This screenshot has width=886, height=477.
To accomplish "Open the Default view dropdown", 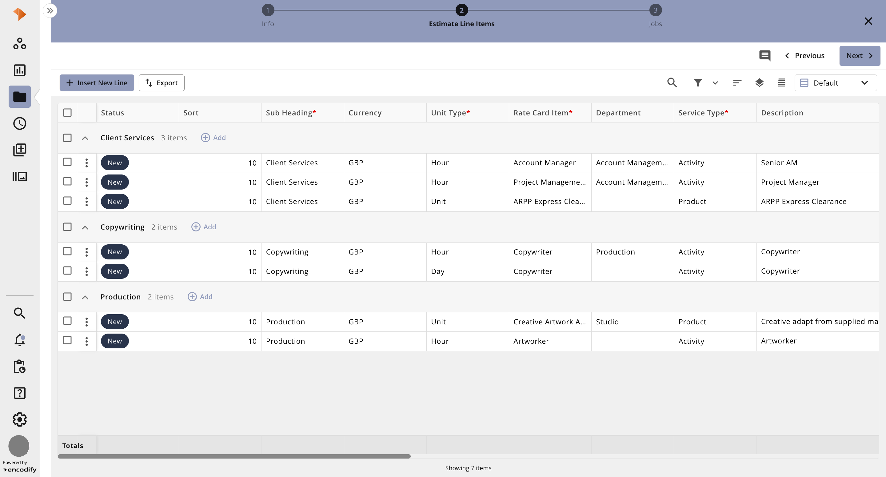I will (835, 83).
